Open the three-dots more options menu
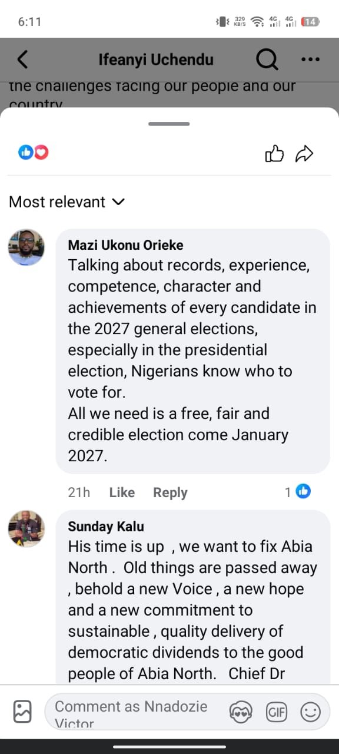This screenshot has height=754, width=339. click(x=310, y=59)
